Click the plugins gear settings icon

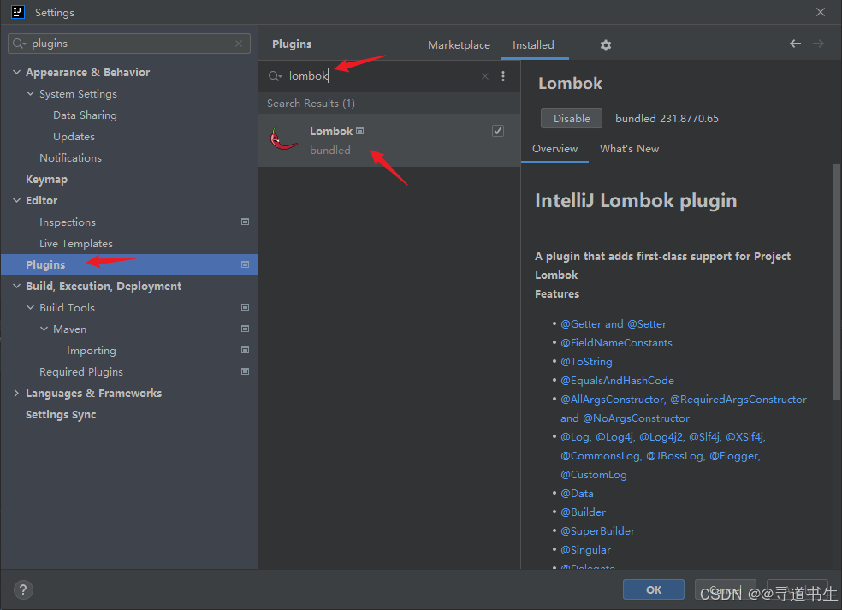(606, 45)
